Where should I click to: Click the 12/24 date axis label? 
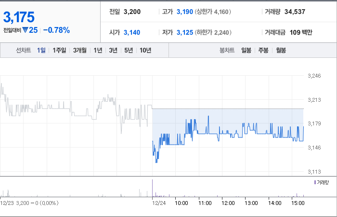click(x=159, y=203)
